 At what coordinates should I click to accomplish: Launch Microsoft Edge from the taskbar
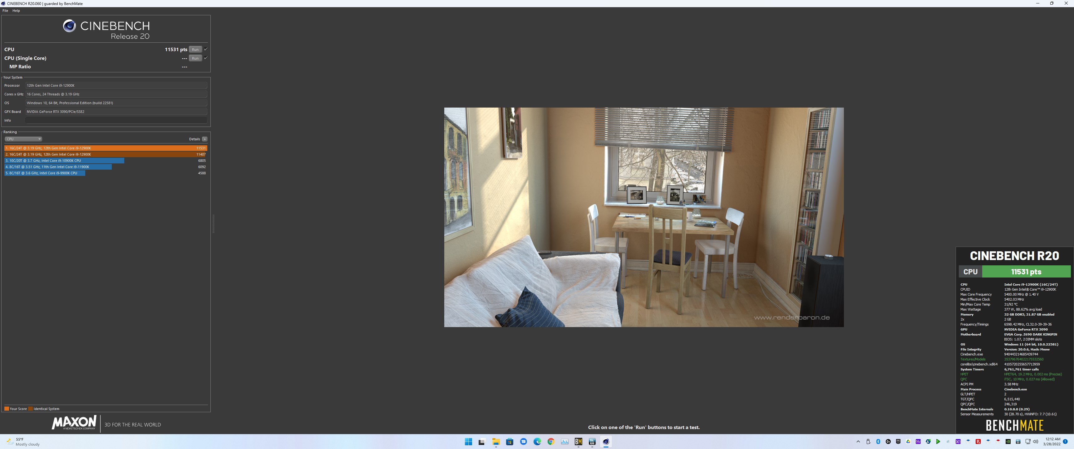click(537, 442)
